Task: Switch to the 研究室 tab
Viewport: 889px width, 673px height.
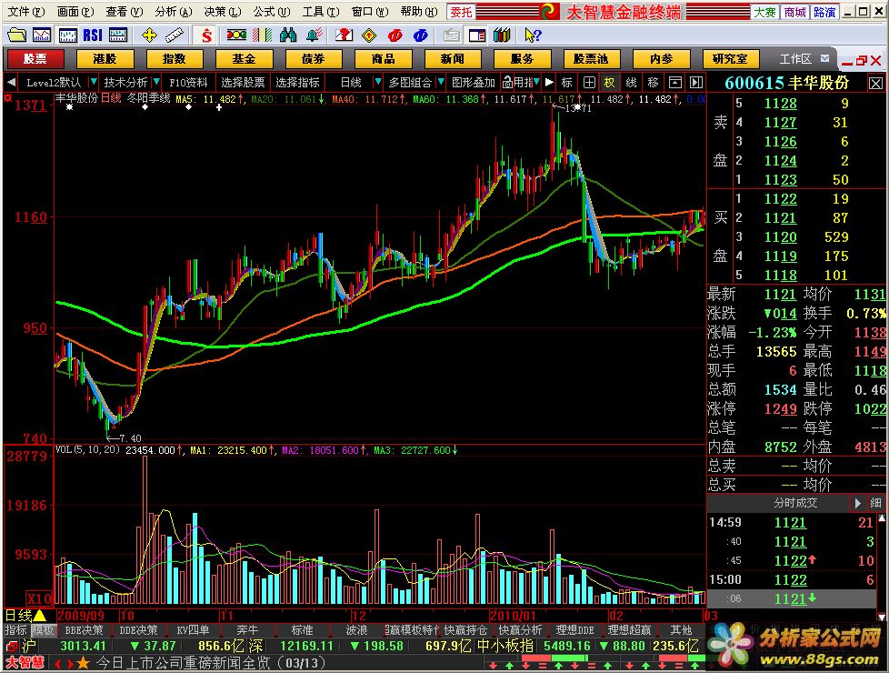Action: pyautogui.click(x=730, y=58)
